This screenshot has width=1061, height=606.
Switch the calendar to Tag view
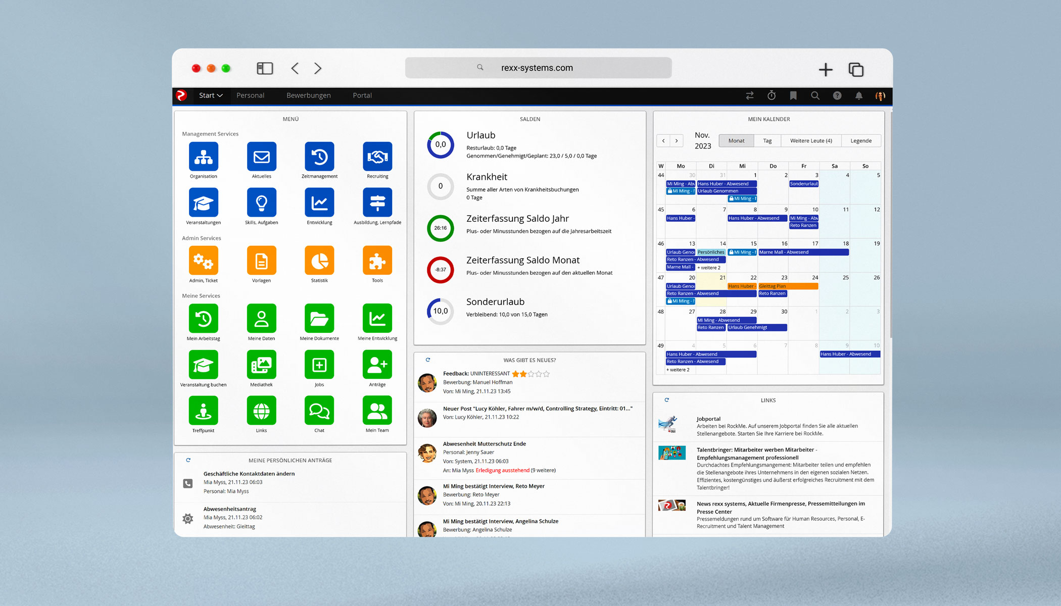[767, 140]
